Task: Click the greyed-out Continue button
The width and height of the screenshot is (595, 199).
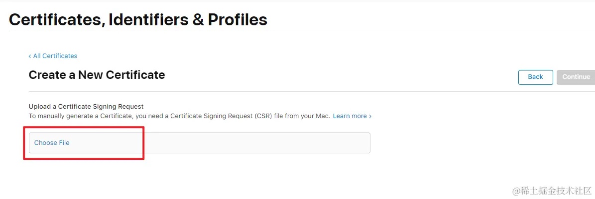Action: (x=576, y=77)
